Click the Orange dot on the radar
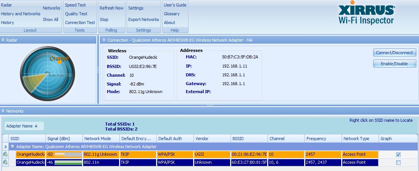The width and height of the screenshot is (419, 171). pyautogui.click(x=60, y=63)
